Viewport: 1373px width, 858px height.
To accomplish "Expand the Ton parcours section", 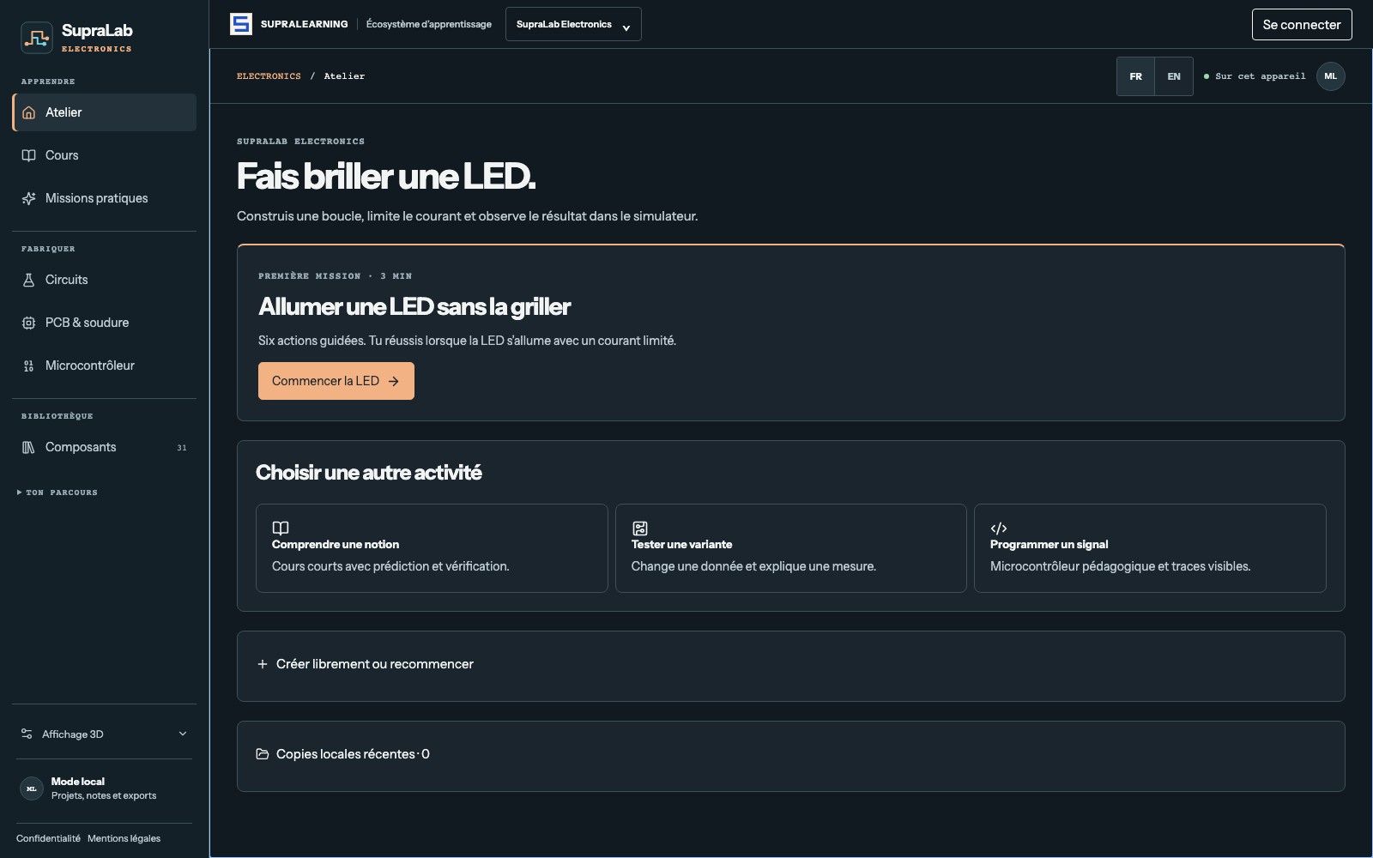I will click(57, 492).
